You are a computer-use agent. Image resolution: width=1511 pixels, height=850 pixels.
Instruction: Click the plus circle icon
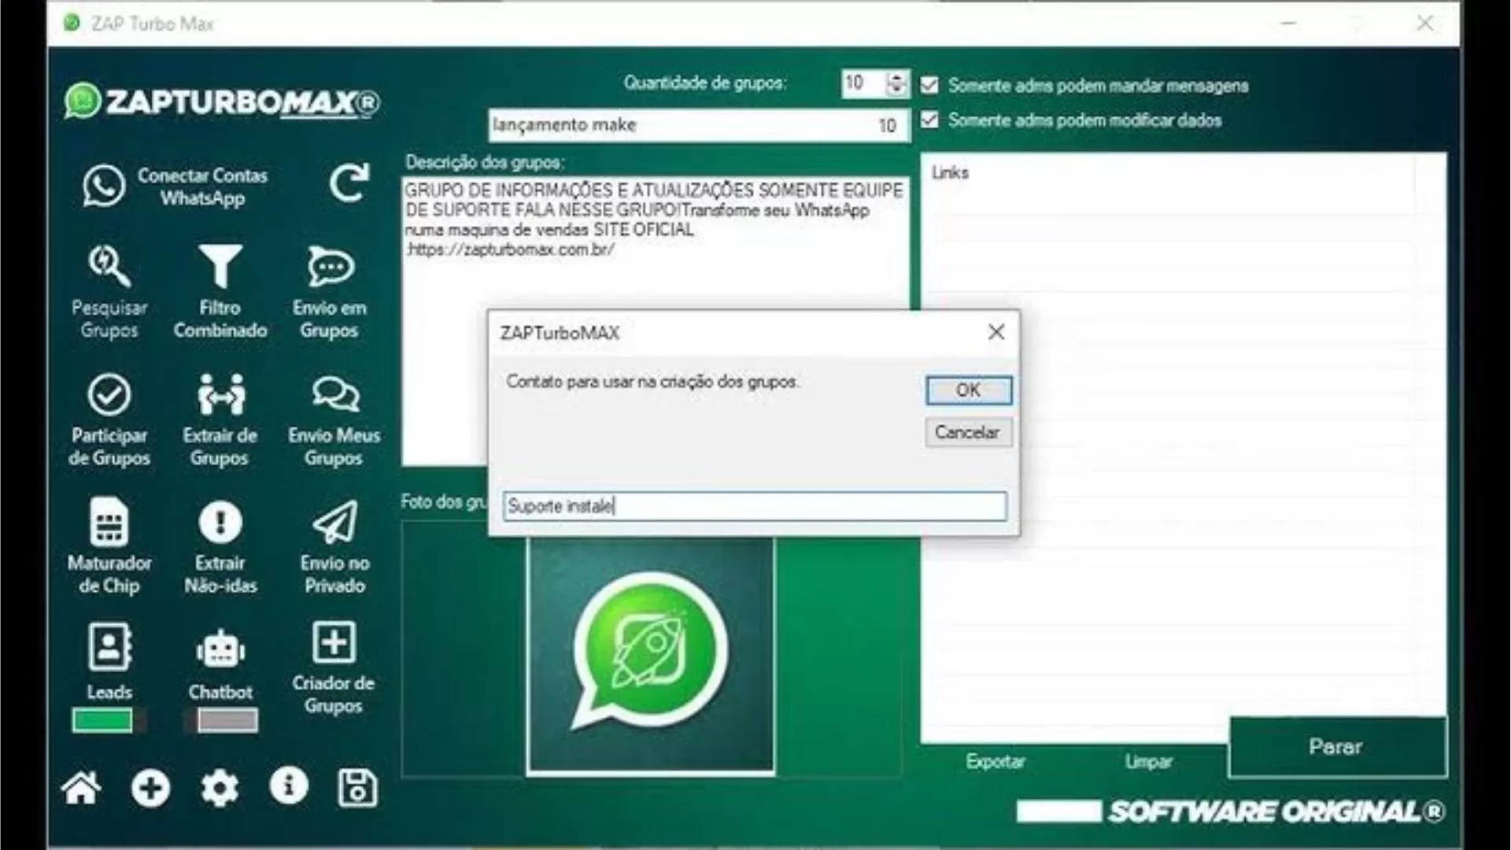pos(150,789)
